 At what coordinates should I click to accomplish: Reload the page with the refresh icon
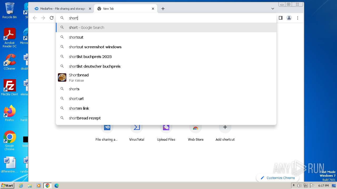52,18
